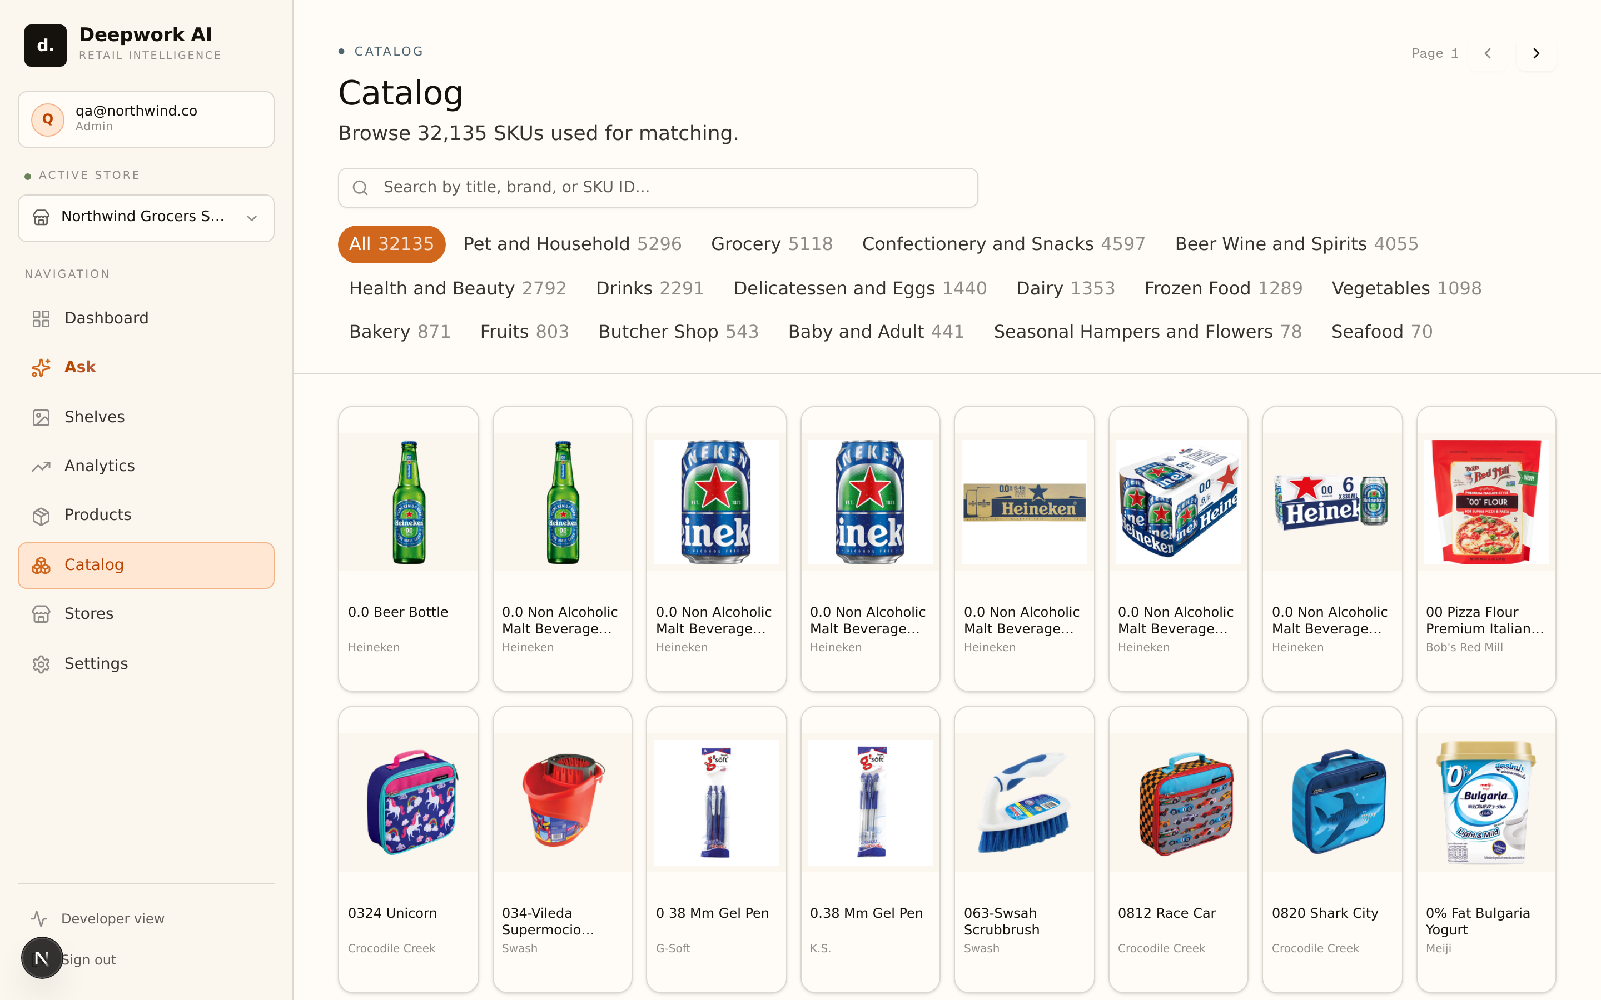Viewport: 1601px width, 1000px height.
Task: Click Bob's Red Mill brand text
Action: point(1464,647)
